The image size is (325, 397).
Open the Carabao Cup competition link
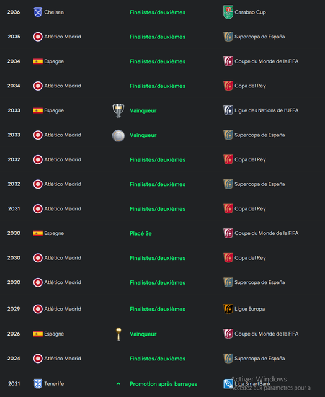click(250, 12)
